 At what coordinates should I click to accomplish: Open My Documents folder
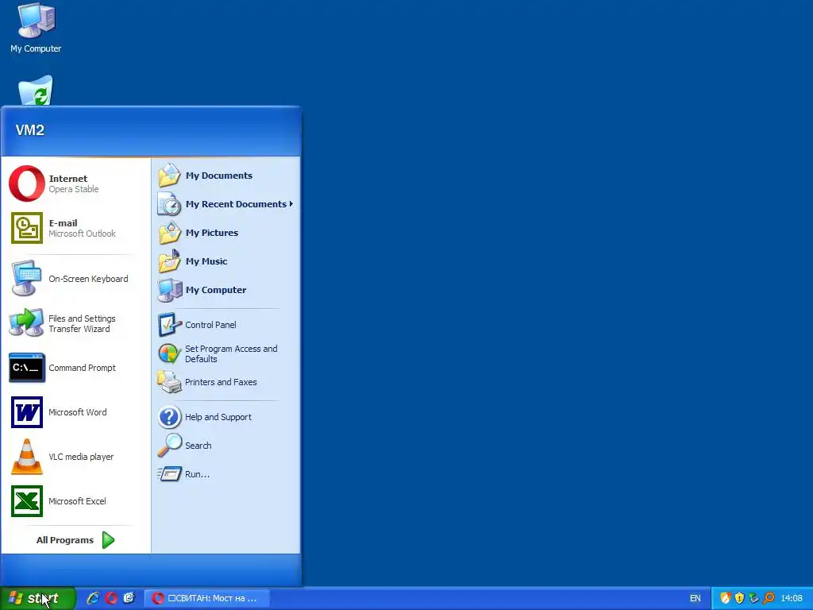pos(226,176)
